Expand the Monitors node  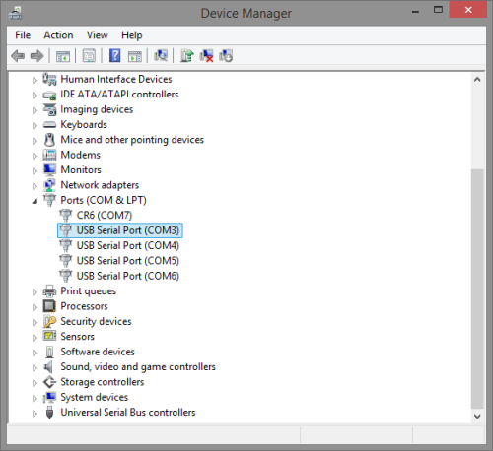tap(35, 170)
